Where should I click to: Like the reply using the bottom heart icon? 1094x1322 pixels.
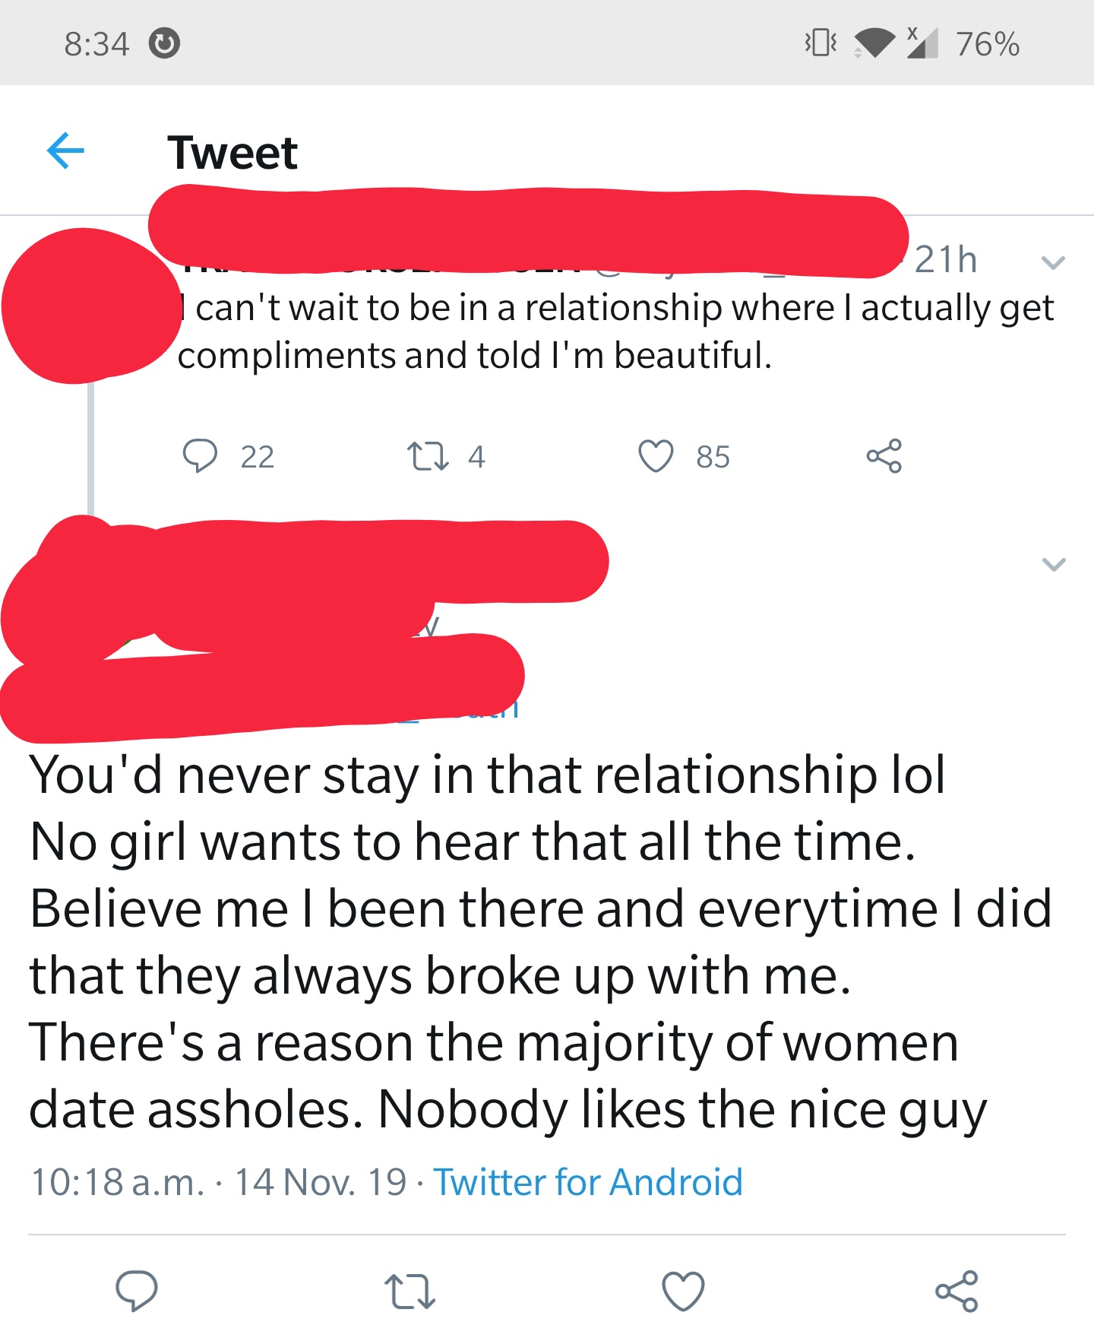(683, 1290)
